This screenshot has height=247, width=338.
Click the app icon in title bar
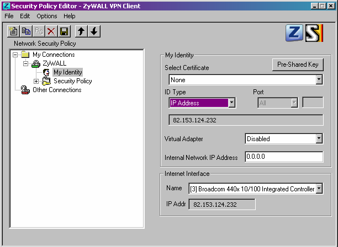[x=7, y=6]
